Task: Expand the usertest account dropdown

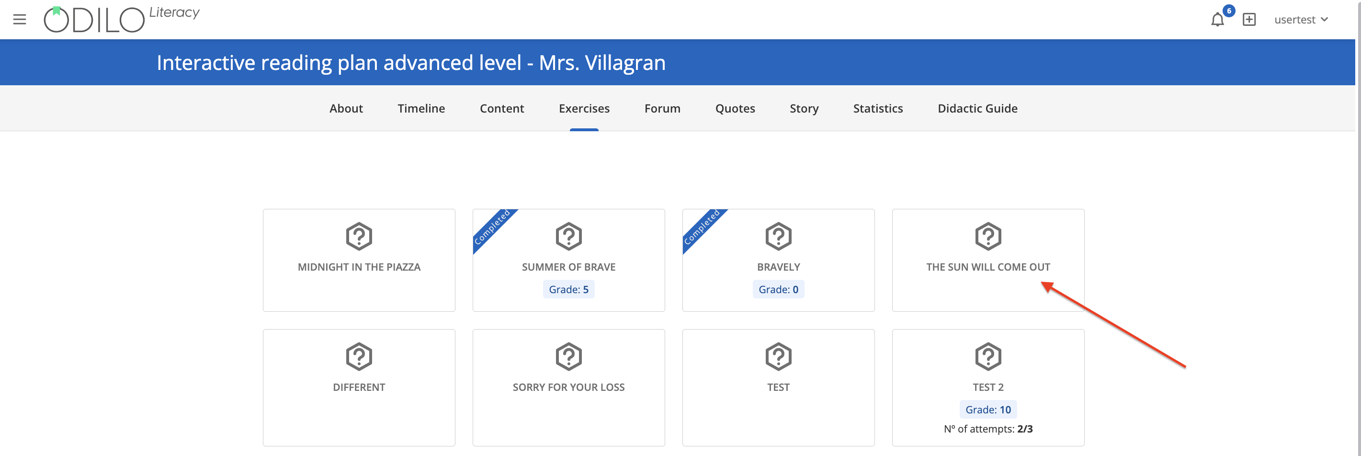Action: click(x=1301, y=20)
